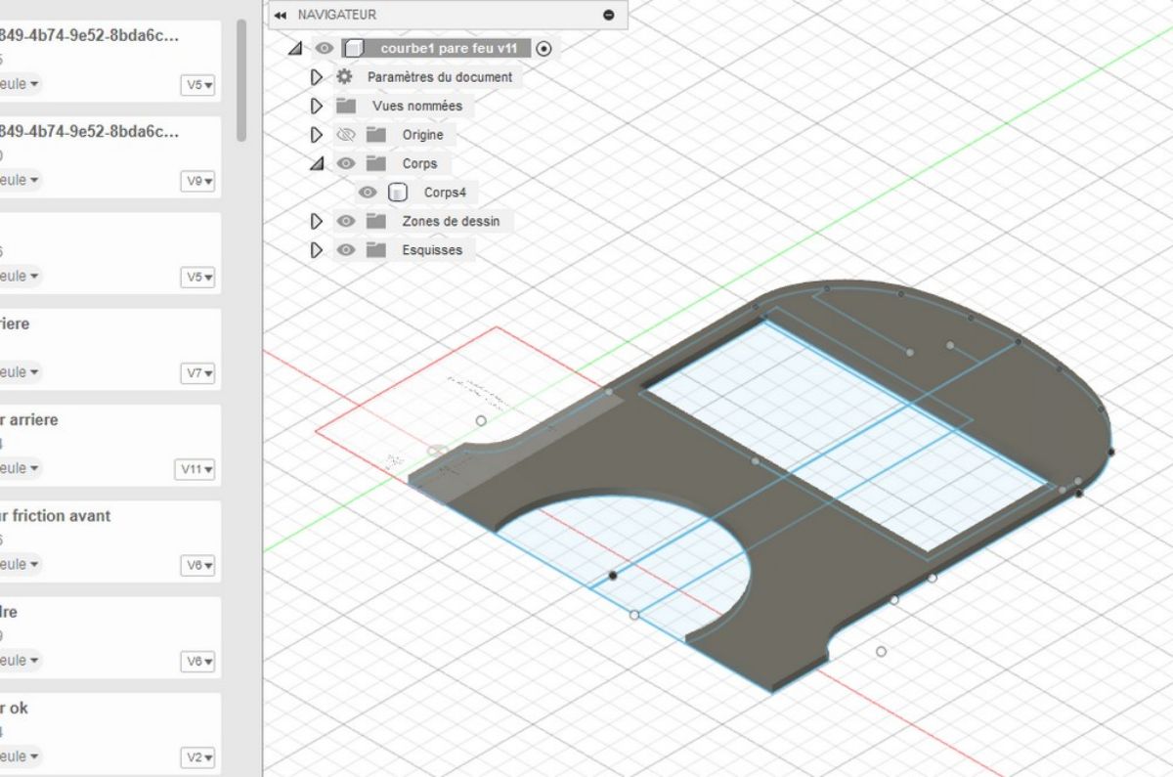Open the 'r arriere' file card title

tap(29, 420)
